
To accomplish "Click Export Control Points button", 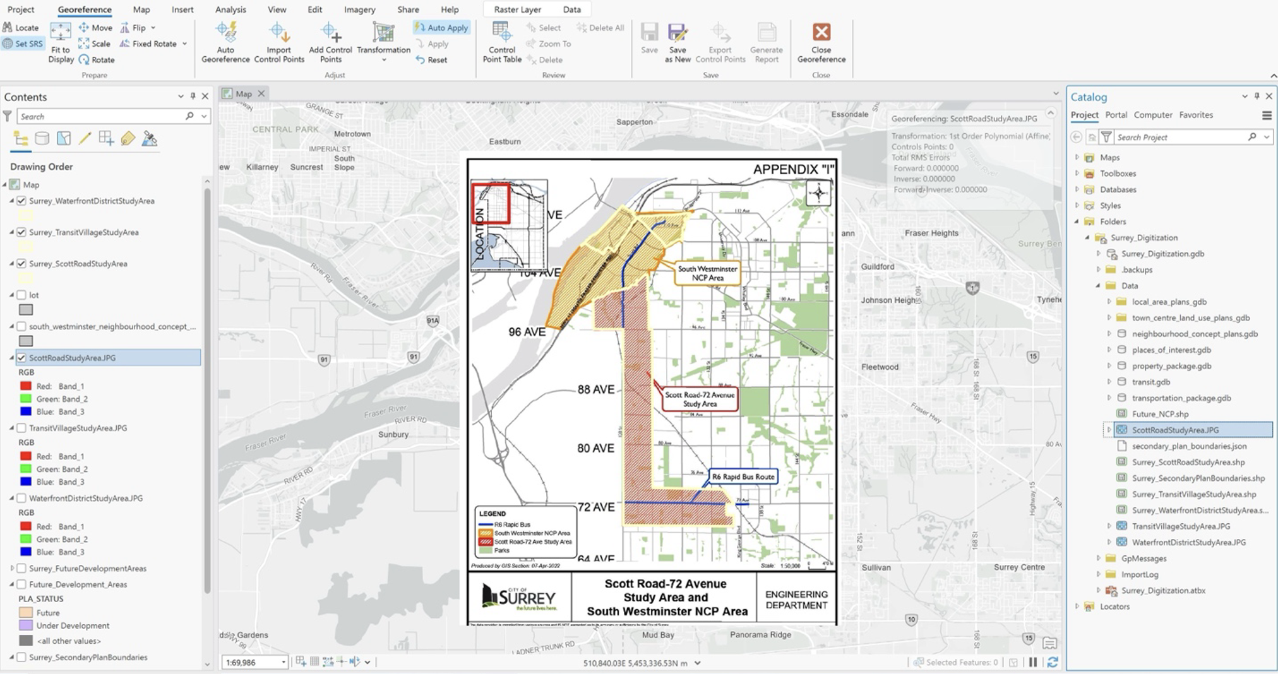I will 720,42.
